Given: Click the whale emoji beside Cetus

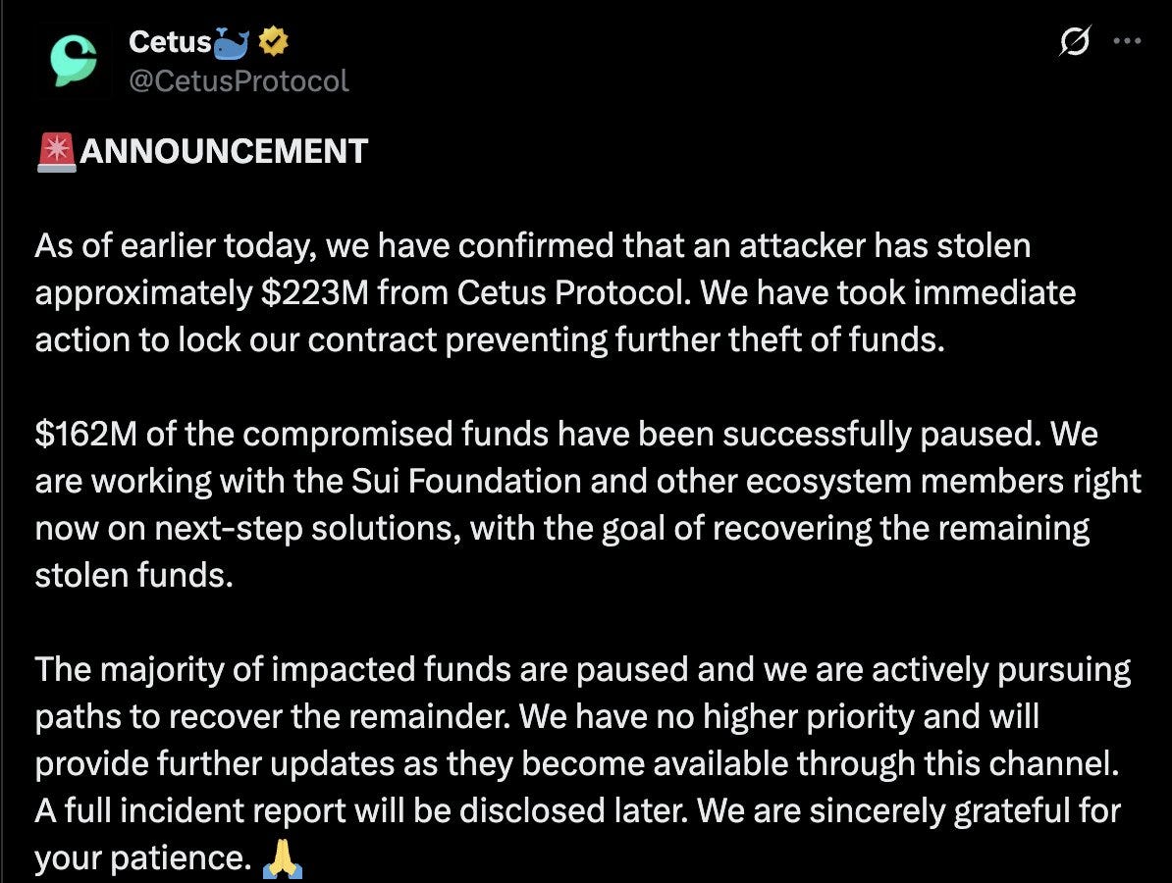Looking at the screenshot, I should 231,42.
